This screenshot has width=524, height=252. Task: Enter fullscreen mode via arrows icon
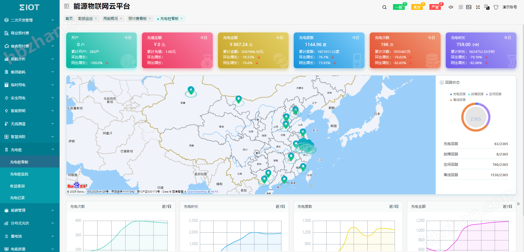coord(478,7)
